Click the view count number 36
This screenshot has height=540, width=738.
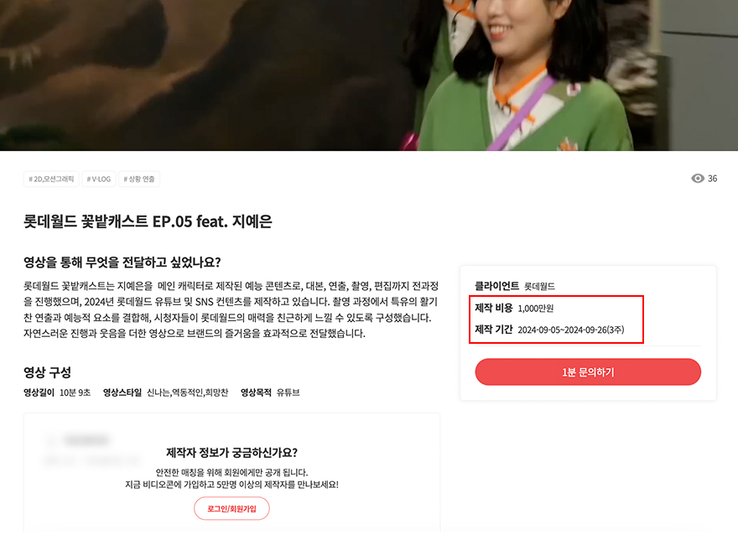tap(713, 179)
